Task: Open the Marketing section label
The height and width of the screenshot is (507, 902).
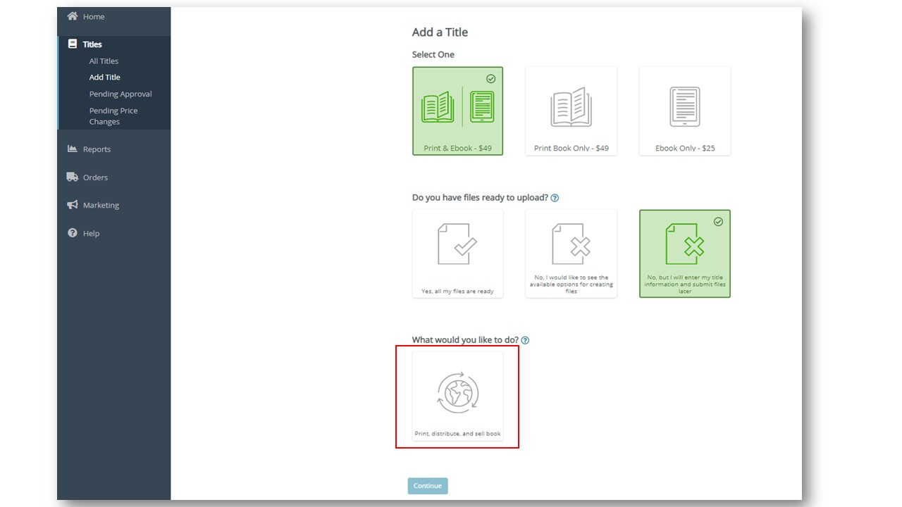Action: point(101,206)
